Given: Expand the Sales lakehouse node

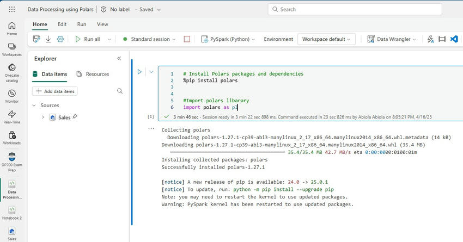Looking at the screenshot, I should tap(42, 117).
